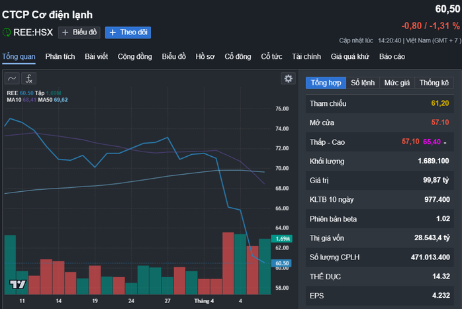This screenshot has height=309, width=462.
Task: Click the 27 date axis label
Action: click(x=167, y=301)
